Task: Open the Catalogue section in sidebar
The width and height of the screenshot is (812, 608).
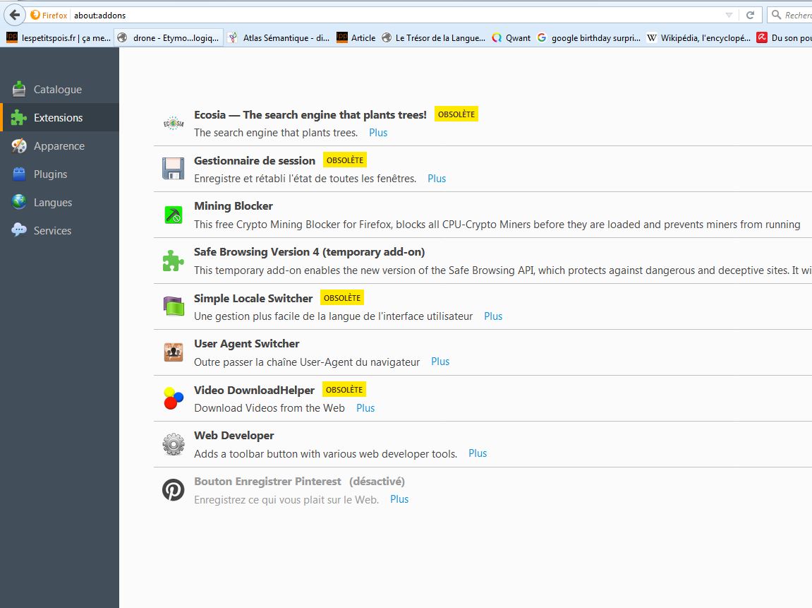Action: click(58, 90)
